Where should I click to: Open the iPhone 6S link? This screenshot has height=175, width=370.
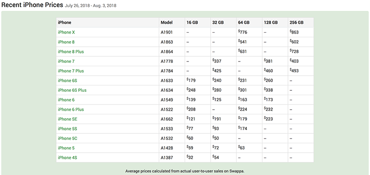67,80
